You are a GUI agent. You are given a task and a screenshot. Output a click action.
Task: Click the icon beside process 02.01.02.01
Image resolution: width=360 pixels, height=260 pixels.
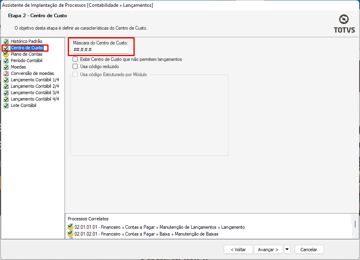click(x=71, y=234)
